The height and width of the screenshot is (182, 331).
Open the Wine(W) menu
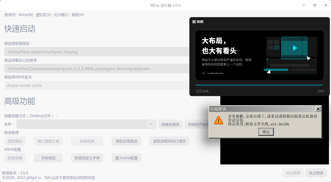coord(26,15)
